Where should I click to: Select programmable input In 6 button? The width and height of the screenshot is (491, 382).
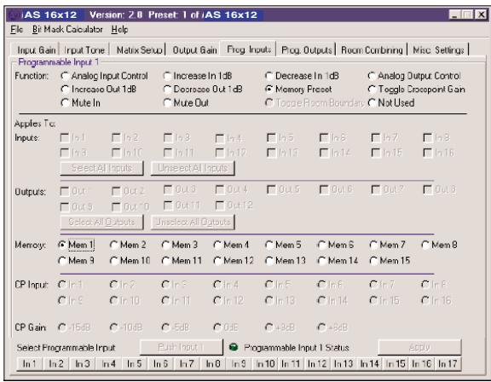click(x=160, y=363)
